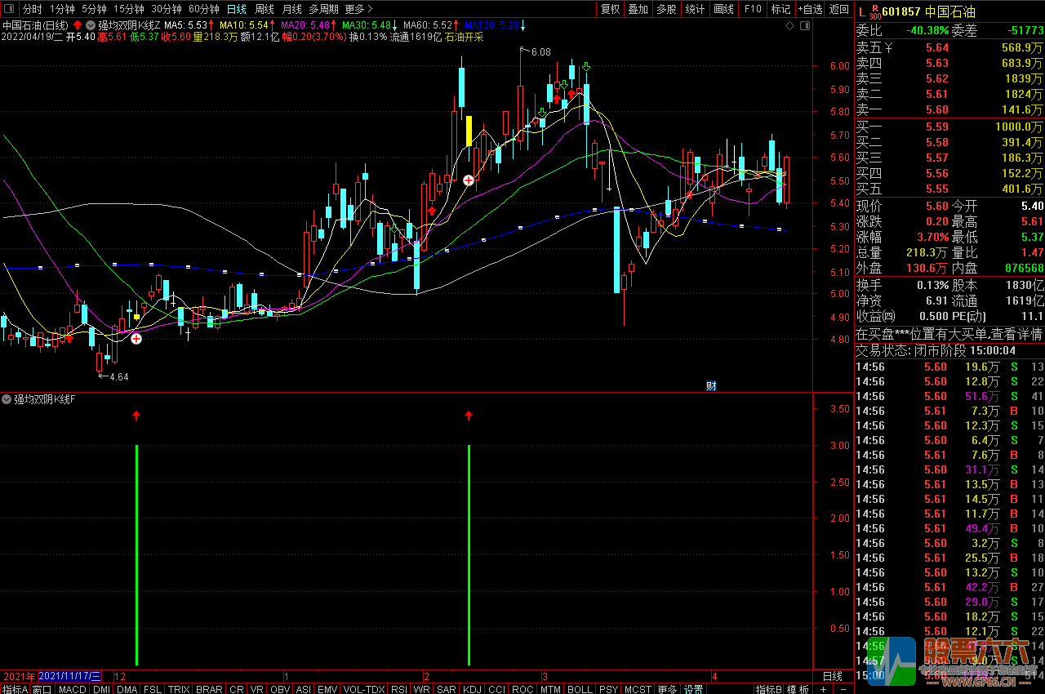This screenshot has height=694, width=1045.
Task: Click the red arrow above the first green bar
Action: point(136,416)
